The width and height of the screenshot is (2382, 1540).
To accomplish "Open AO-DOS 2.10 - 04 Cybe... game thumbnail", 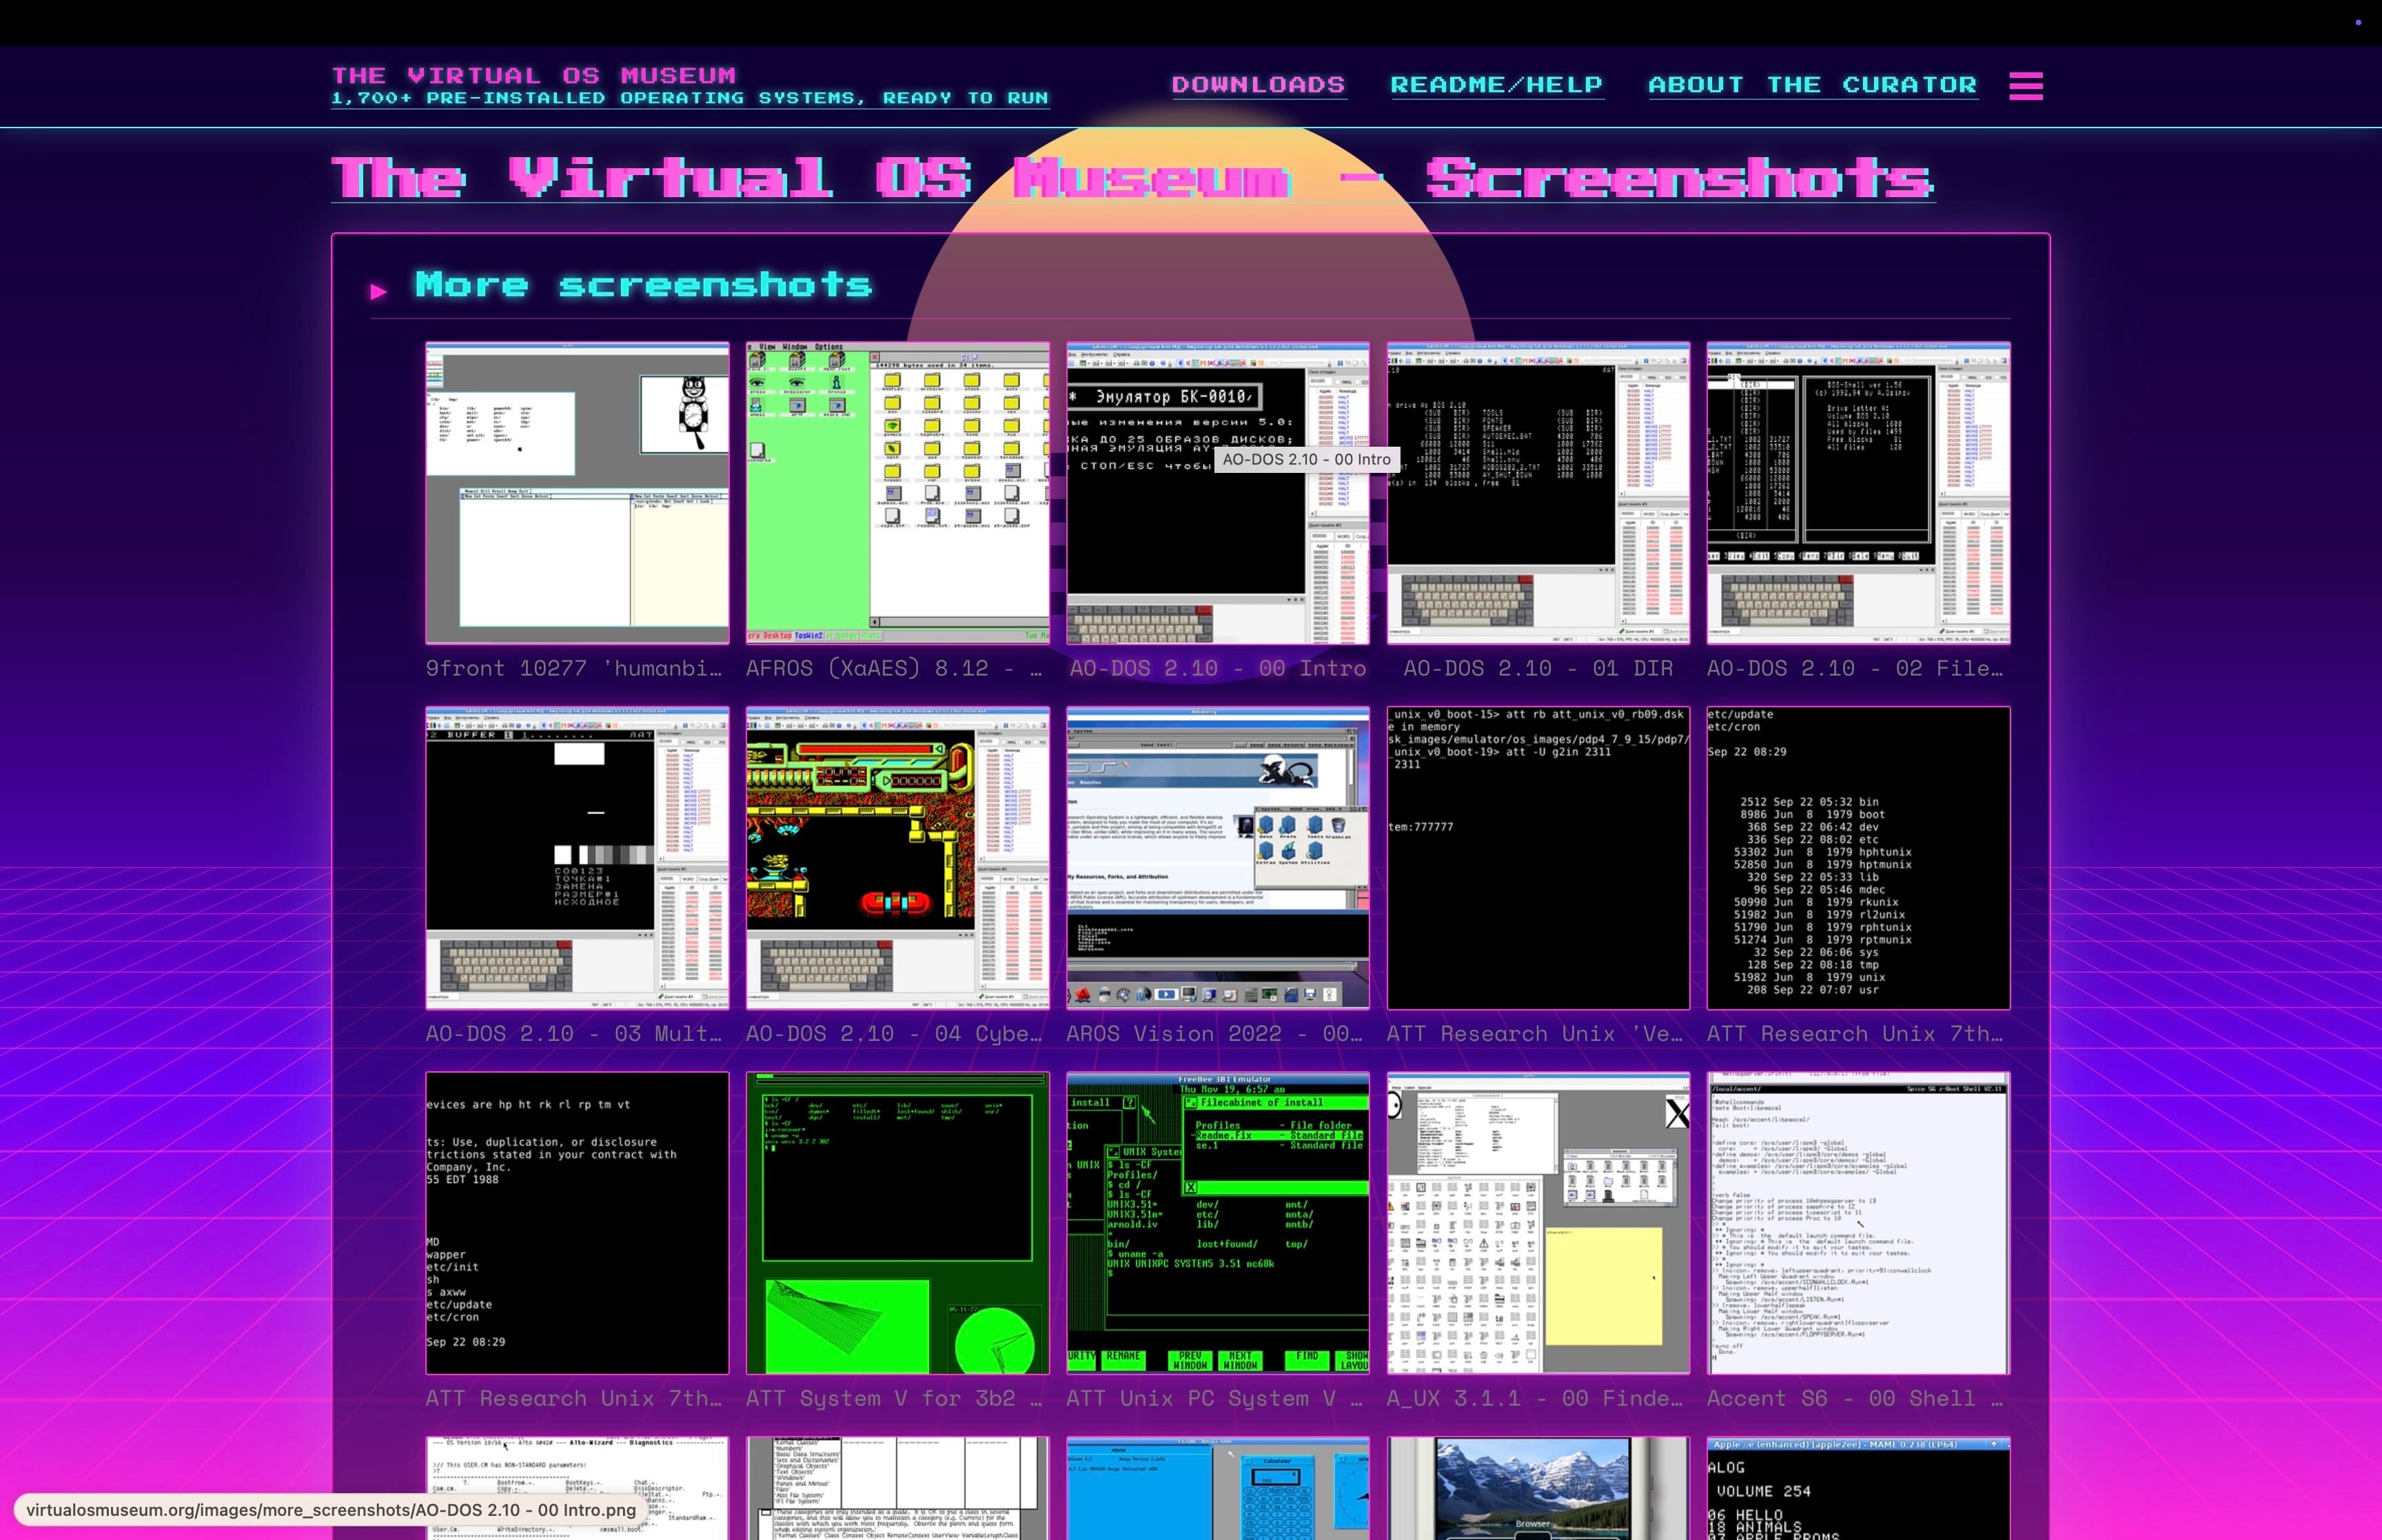I will [x=897, y=858].
